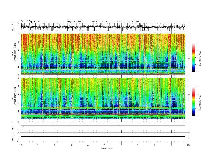The width and height of the screenshot is (212, 163).
Task: Click the thick black ch.4 trace
Action: point(103,136)
